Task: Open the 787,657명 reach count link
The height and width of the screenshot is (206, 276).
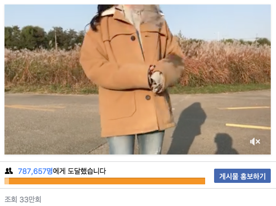Action: pos(35,171)
